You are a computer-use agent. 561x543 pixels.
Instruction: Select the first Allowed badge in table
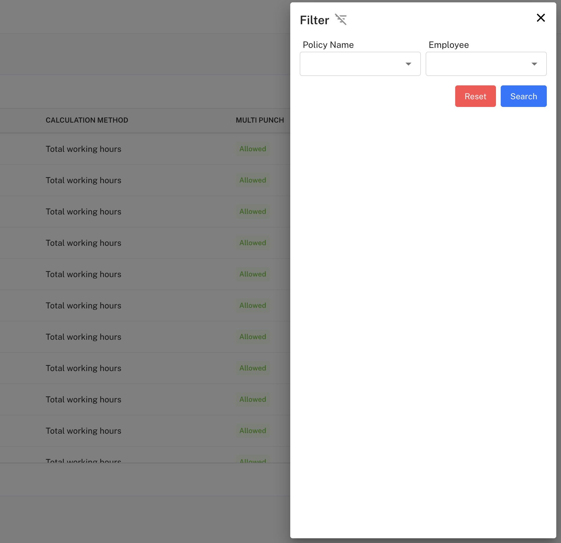click(x=253, y=149)
